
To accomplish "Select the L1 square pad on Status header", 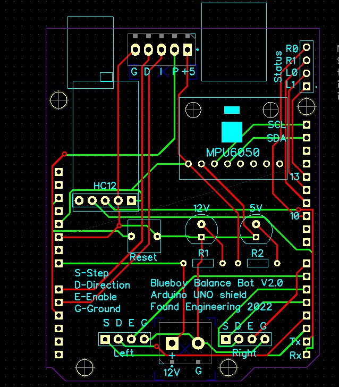I will click(x=306, y=86).
